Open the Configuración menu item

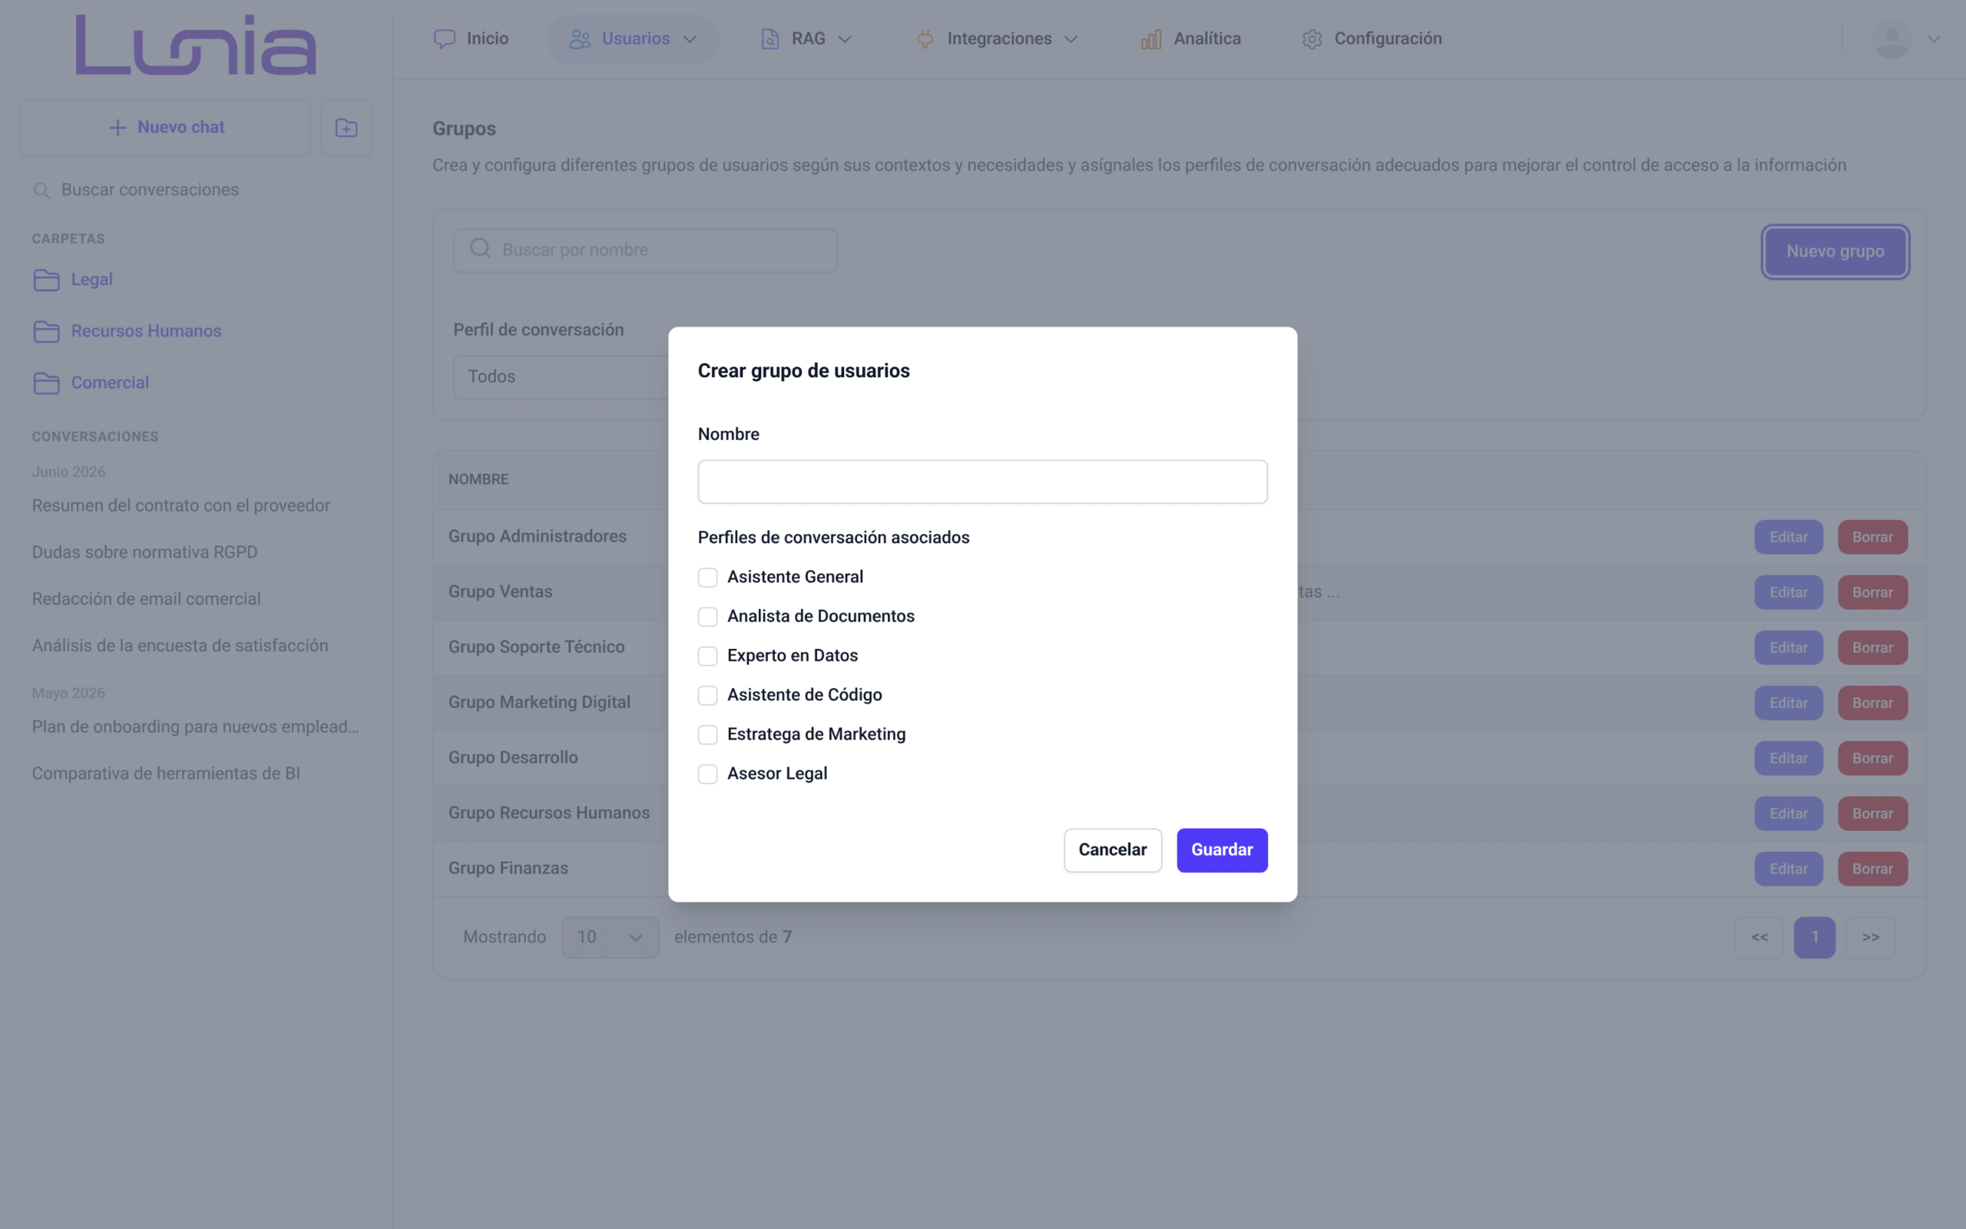1372,39
